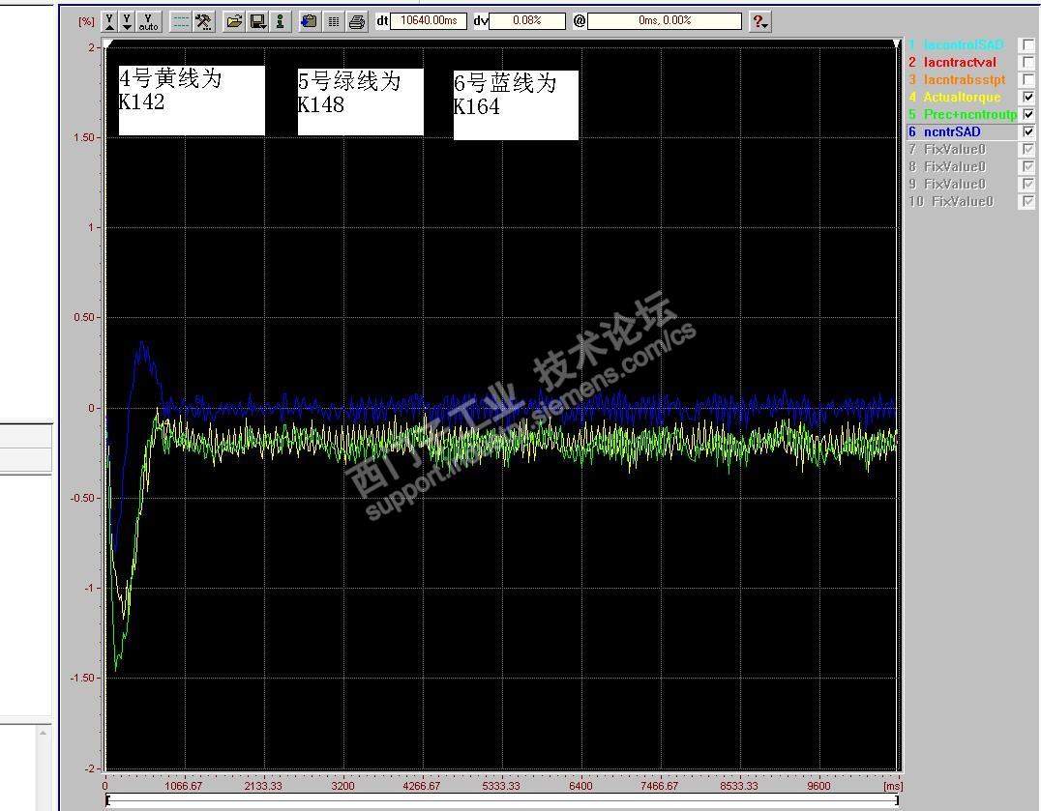The image size is (1041, 811).
Task: Toggle the checkbox for 10 FixValue0
Action: tap(1028, 201)
